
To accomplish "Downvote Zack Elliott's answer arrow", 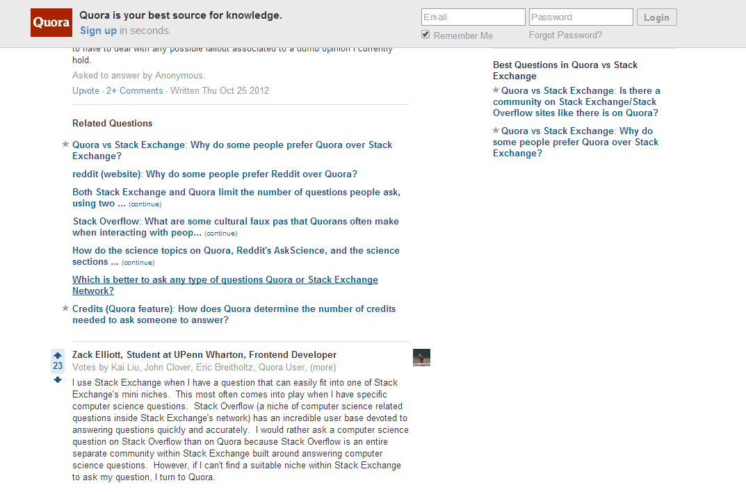I will pyautogui.click(x=58, y=379).
